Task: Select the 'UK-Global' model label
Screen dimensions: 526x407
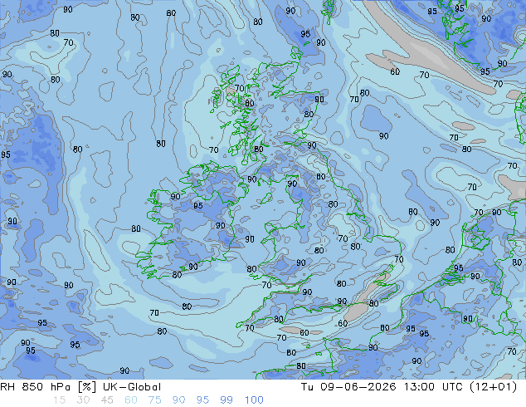Action: click(132, 387)
